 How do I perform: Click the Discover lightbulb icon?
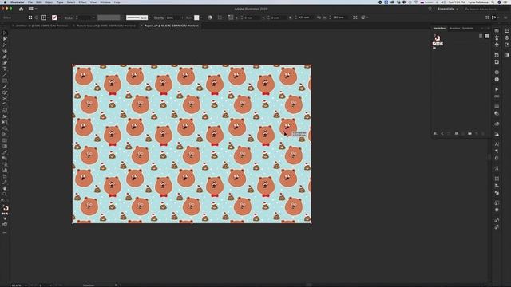pyautogui.click(x=430, y=9)
